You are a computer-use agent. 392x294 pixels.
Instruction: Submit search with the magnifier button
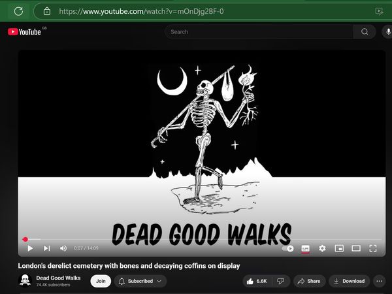click(x=365, y=32)
